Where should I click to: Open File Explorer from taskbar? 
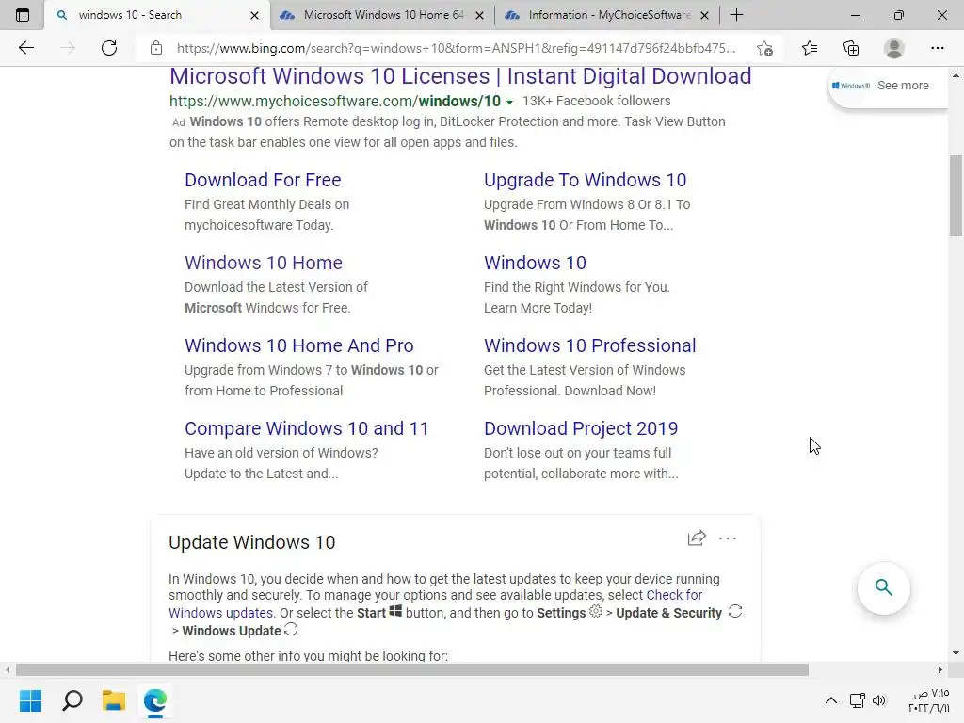114,700
